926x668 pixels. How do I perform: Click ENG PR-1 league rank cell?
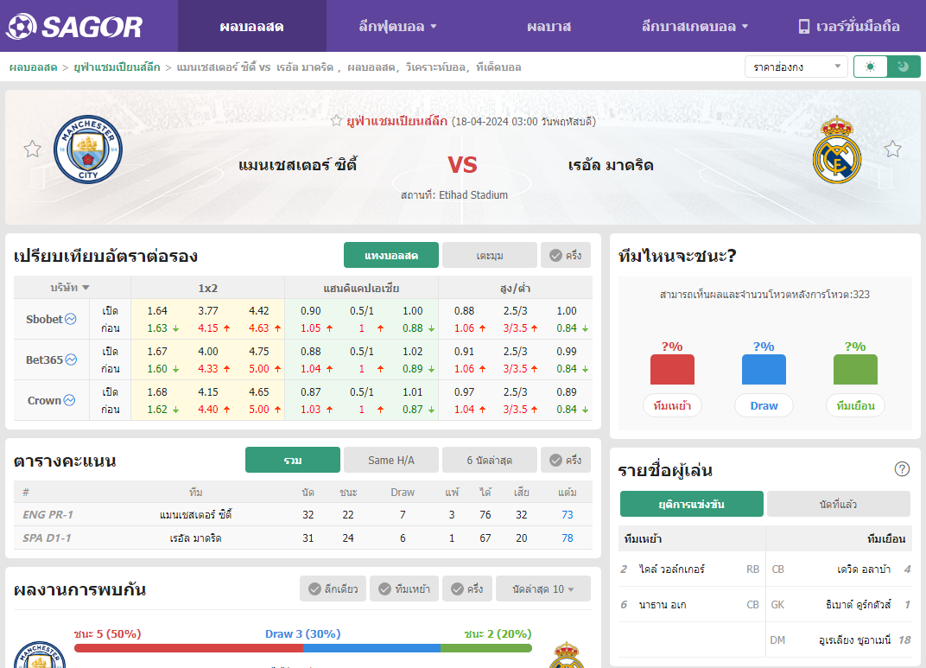48,514
